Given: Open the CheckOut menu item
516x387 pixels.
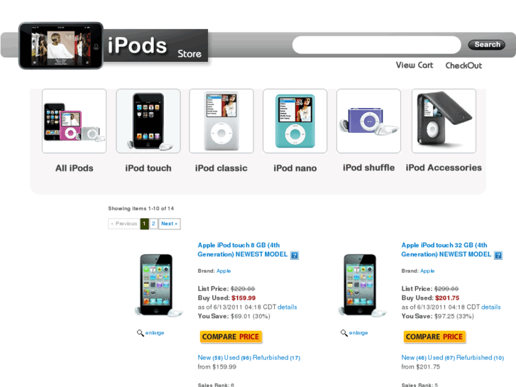Looking at the screenshot, I should tap(463, 65).
